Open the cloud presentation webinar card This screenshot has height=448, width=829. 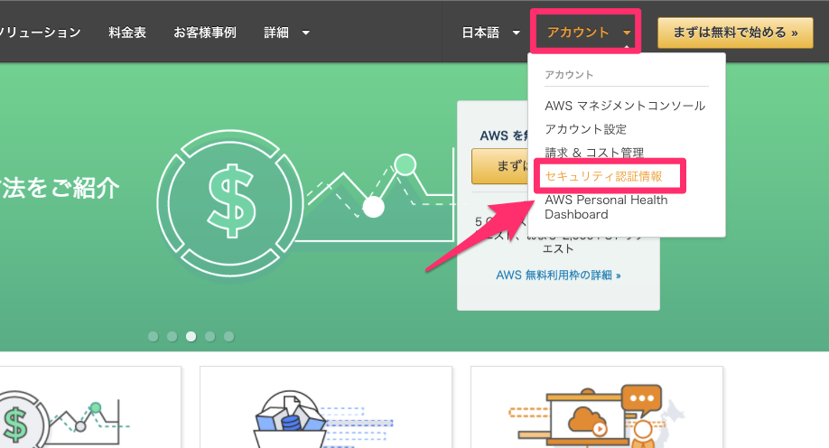[597, 406]
